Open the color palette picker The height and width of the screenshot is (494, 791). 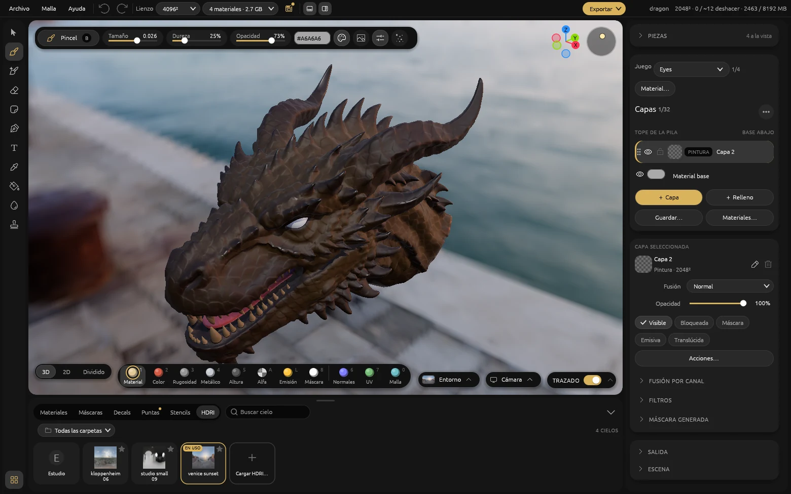pos(342,38)
